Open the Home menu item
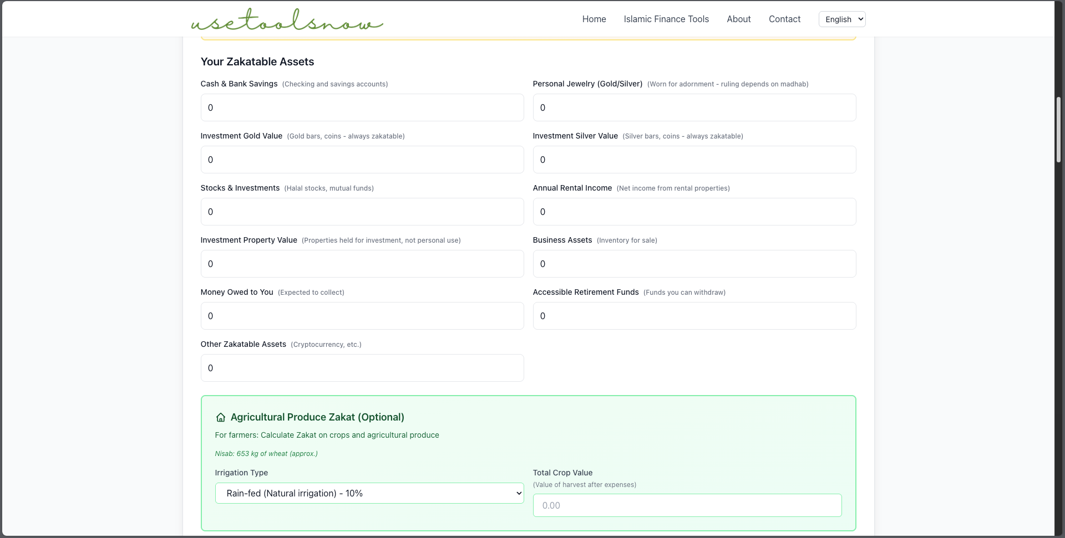The image size is (1065, 538). tap(594, 19)
